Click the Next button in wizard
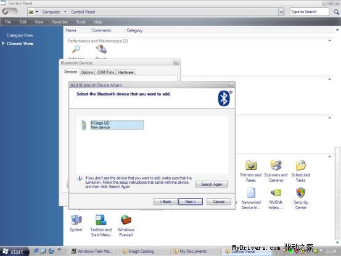The height and width of the screenshot is (256, 341). [191, 202]
